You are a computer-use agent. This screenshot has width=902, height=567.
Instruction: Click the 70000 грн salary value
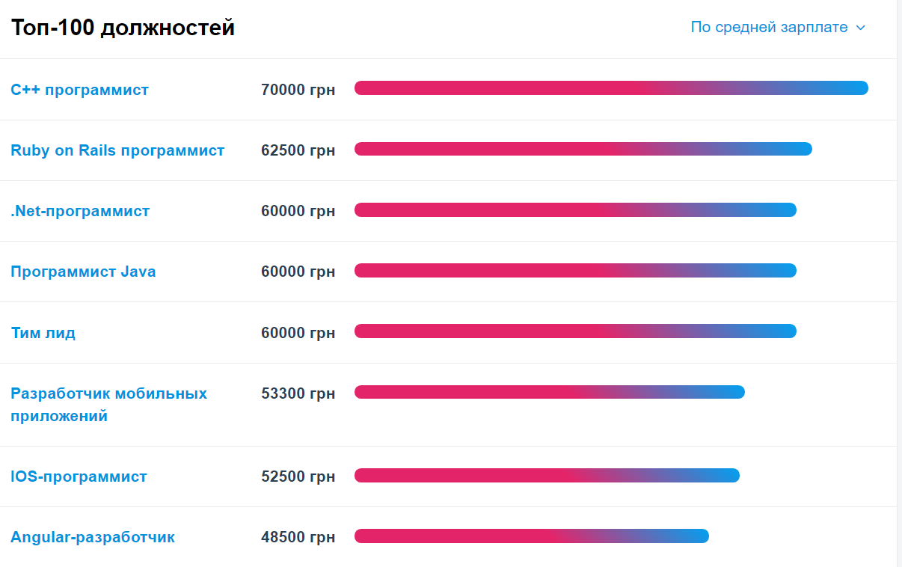click(298, 90)
